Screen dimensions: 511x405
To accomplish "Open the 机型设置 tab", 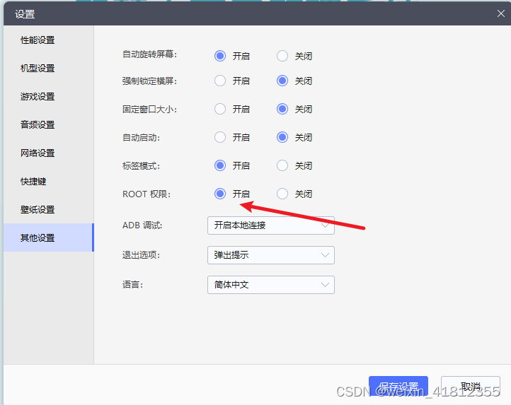I will coord(49,69).
